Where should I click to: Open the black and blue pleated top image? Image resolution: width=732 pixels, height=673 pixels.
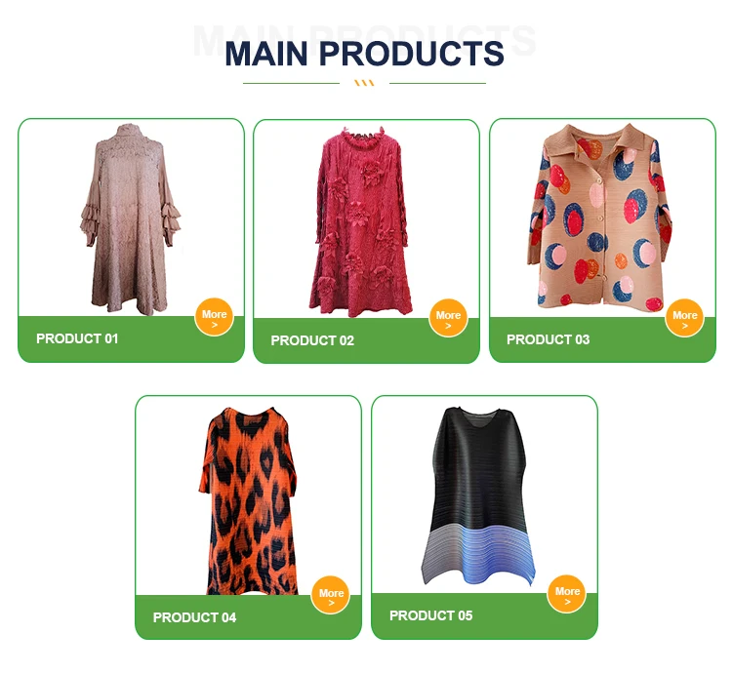point(478,496)
